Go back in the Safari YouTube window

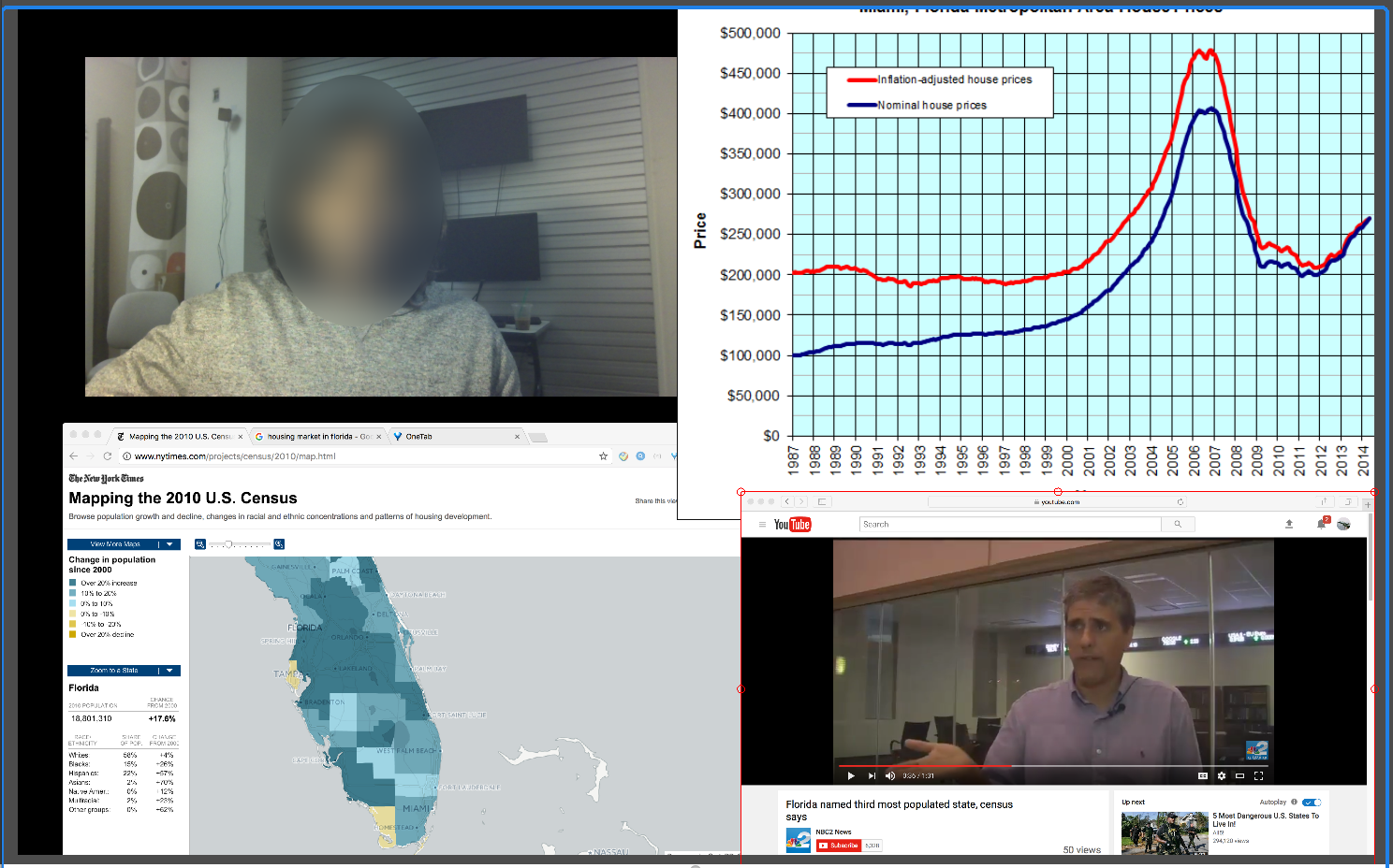coord(788,501)
